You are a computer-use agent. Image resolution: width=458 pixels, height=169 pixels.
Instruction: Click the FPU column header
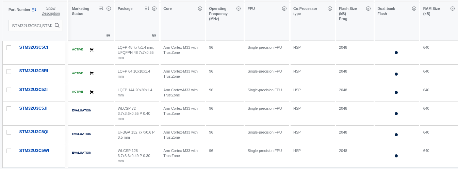click(x=251, y=9)
